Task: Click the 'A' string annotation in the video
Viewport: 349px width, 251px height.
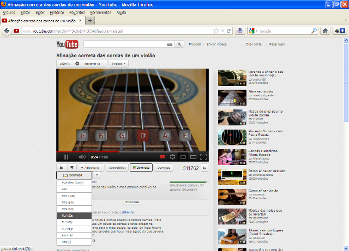Action: tap(165, 135)
